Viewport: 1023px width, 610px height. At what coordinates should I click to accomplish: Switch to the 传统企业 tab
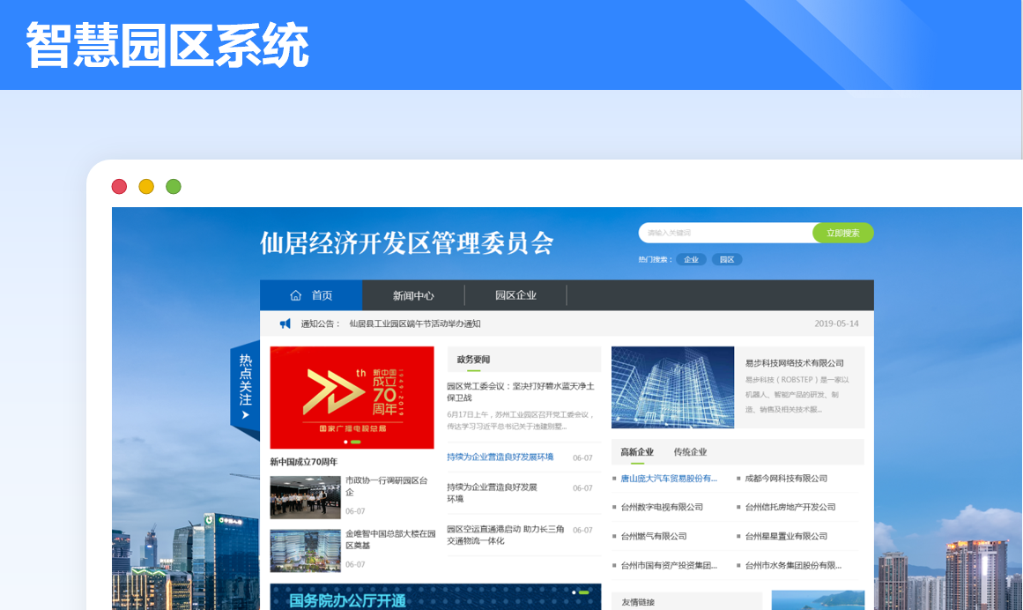coord(690,452)
